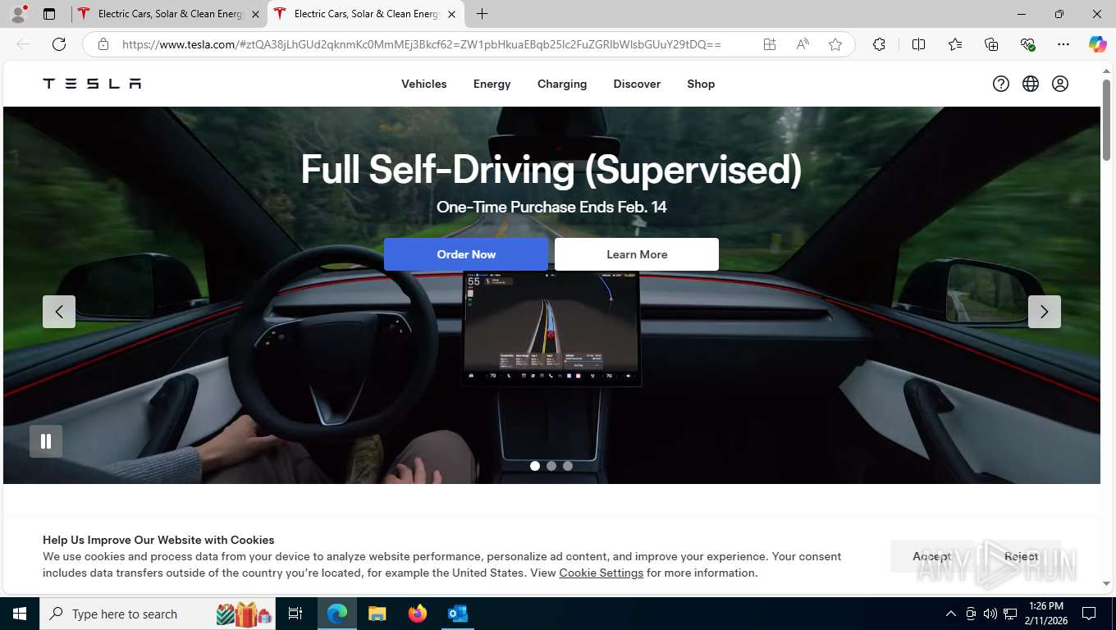Image resolution: width=1116 pixels, height=630 pixels.
Task: Click the Tesla logo
Action: pyautogui.click(x=92, y=84)
